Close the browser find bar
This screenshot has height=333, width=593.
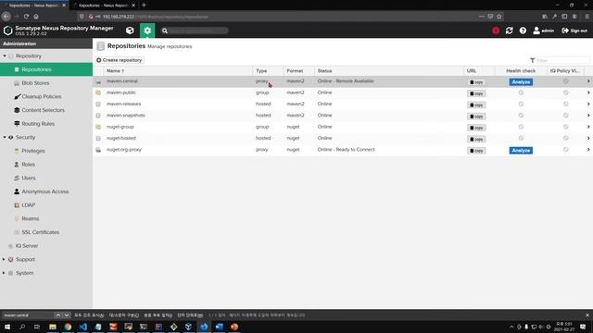pyautogui.click(x=587, y=314)
